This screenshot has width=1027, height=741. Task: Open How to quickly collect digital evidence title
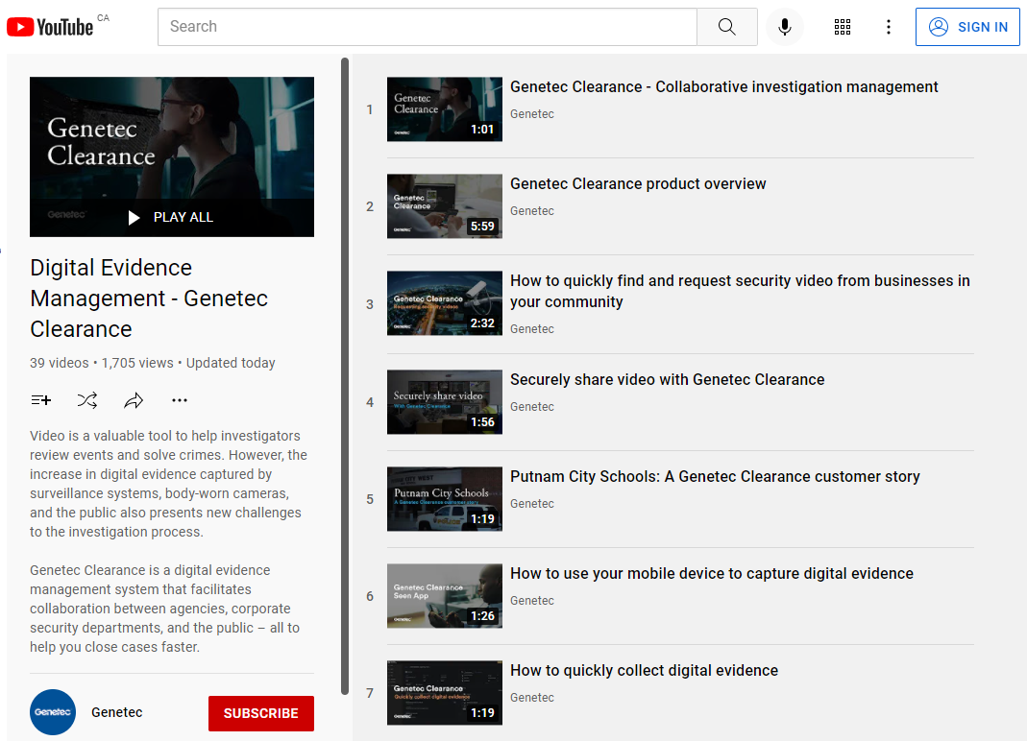point(645,670)
